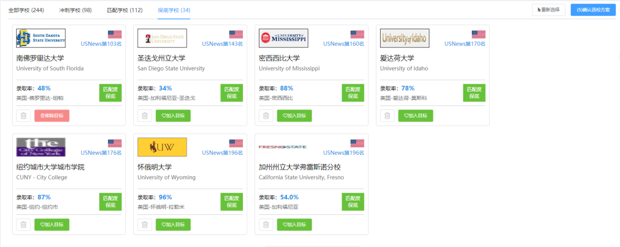The width and height of the screenshot is (620, 247).
Task: Click 匹配度保底 badge on San Diego State card
Action: 232,93
